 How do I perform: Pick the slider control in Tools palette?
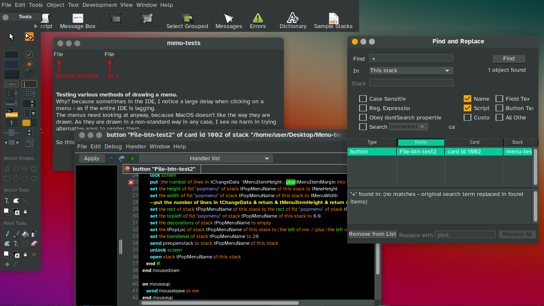[11, 133]
